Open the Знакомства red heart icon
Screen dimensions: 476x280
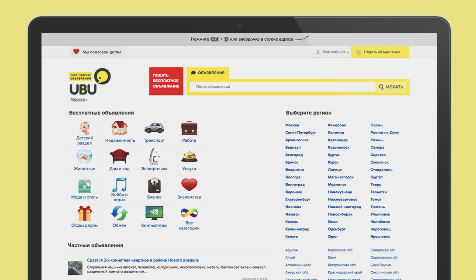[189, 185]
